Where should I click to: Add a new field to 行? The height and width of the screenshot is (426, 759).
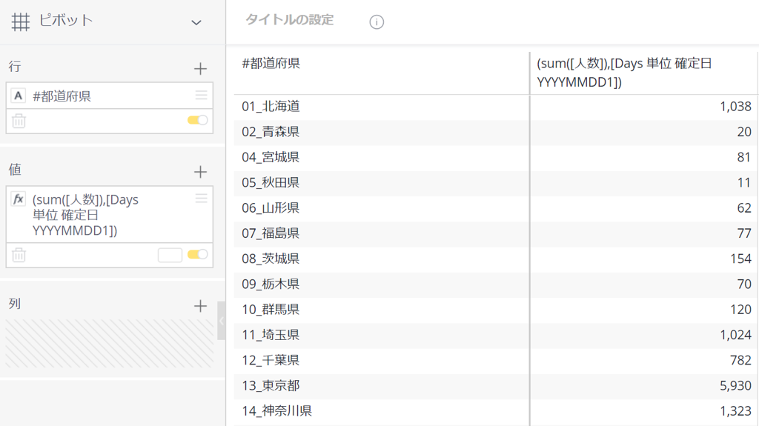pyautogui.click(x=200, y=68)
